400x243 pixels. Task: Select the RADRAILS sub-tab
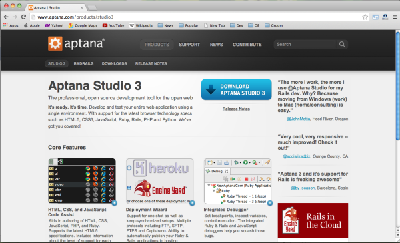click(83, 63)
